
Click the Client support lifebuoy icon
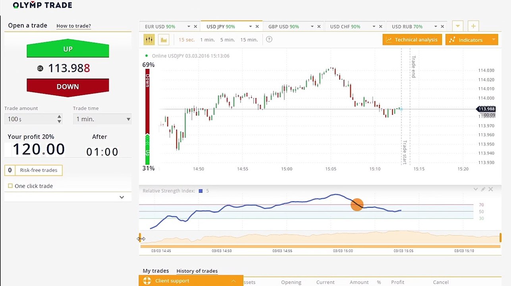tap(147, 281)
